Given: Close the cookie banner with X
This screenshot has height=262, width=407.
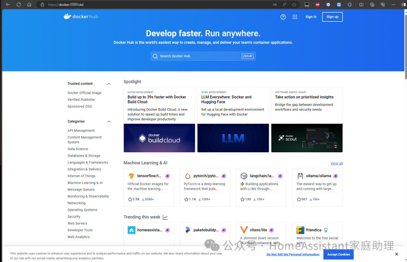Looking at the screenshot, I should [396, 254].
